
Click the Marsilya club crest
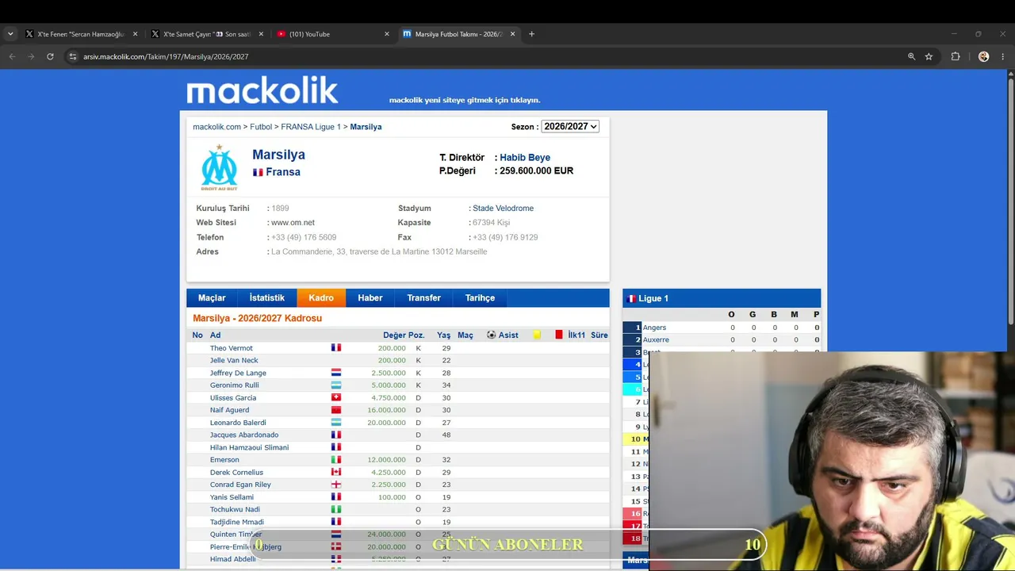tap(219, 167)
